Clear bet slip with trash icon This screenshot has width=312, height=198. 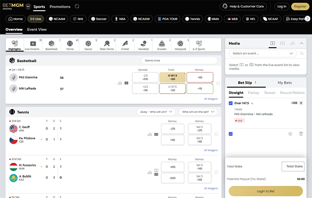[x=301, y=134]
